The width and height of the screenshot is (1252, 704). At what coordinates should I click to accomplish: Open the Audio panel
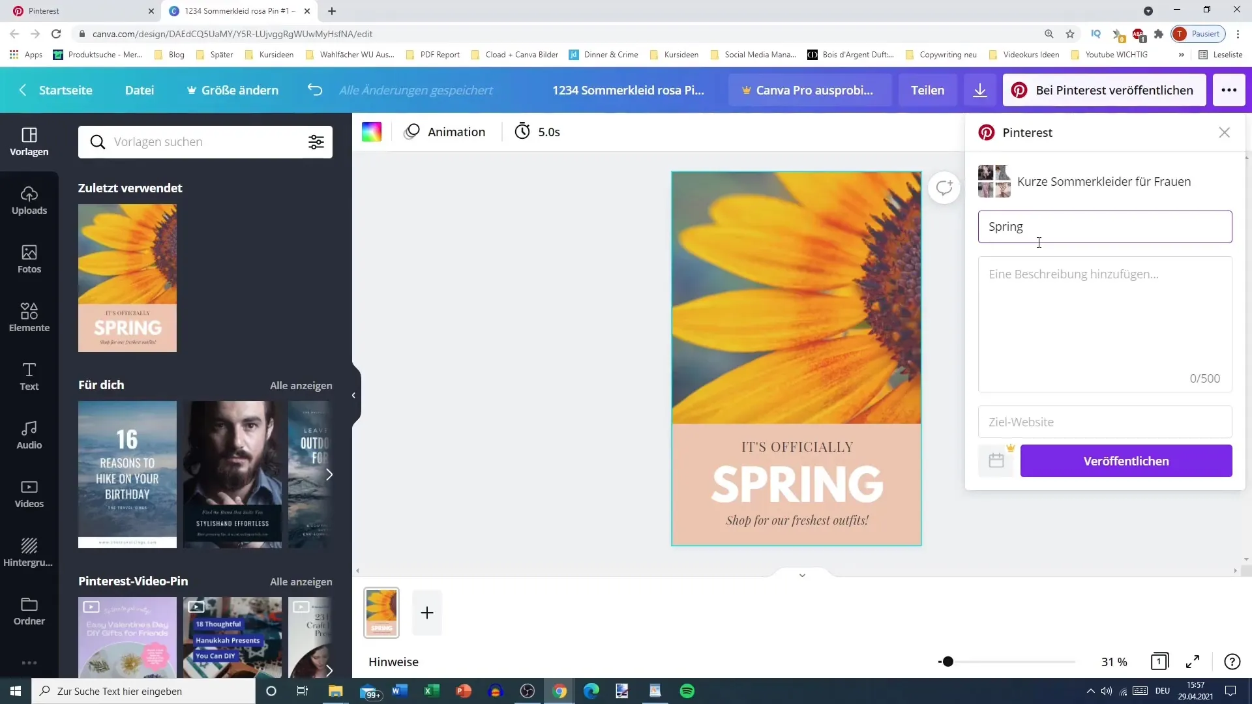click(x=29, y=435)
